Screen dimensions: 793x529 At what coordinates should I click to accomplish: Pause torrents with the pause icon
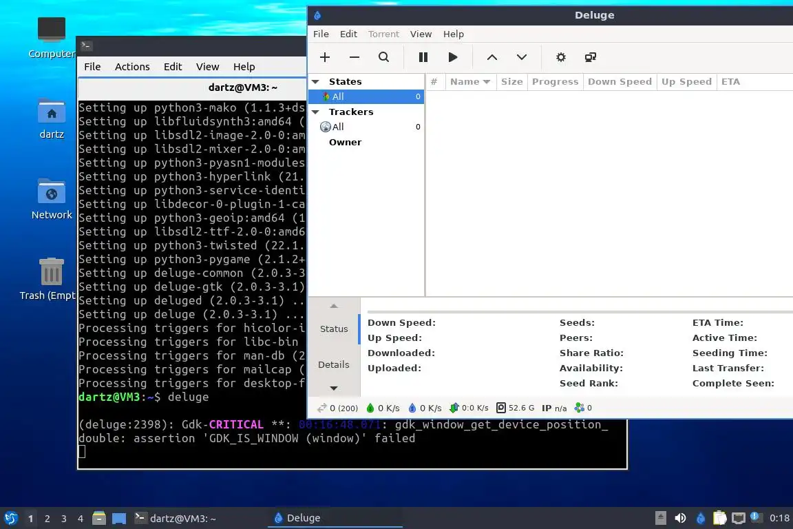pos(423,57)
